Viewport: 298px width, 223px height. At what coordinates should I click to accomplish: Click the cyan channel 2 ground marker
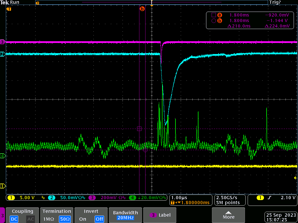[x=3, y=54]
